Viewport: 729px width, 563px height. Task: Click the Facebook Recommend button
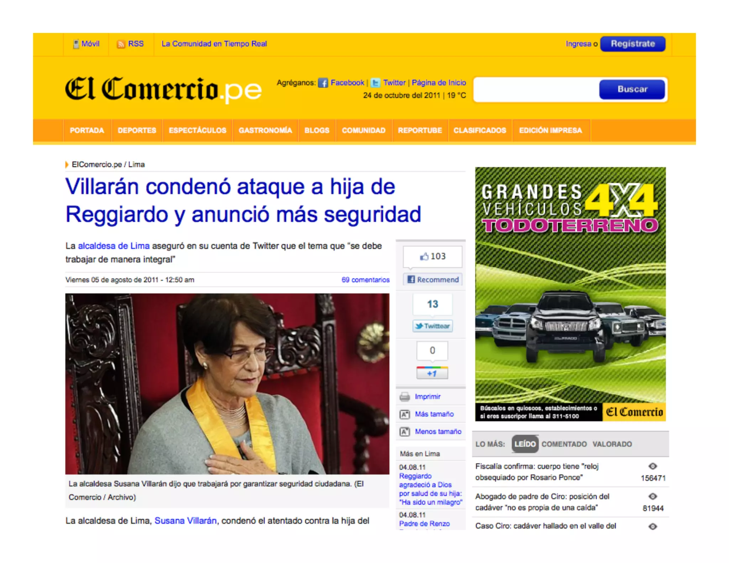pyautogui.click(x=433, y=279)
